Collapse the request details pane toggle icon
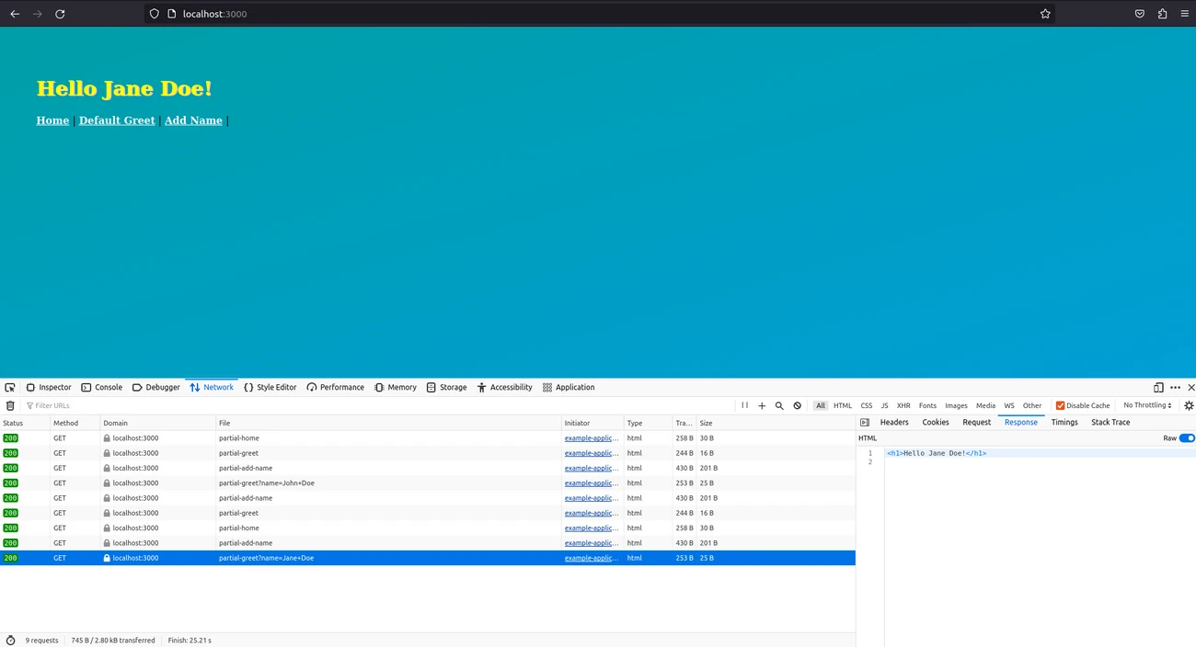The width and height of the screenshot is (1196, 647). pyautogui.click(x=865, y=423)
